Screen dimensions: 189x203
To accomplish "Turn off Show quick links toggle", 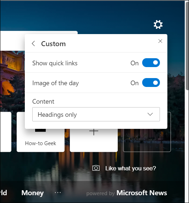I will click(x=151, y=63).
